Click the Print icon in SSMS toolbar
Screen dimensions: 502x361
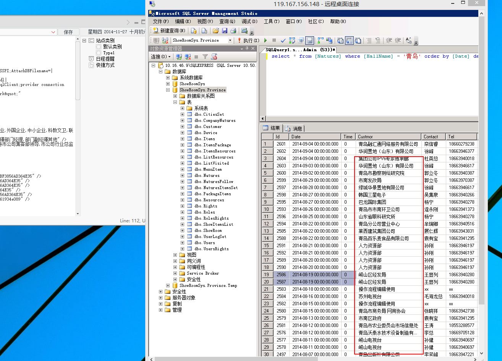(233, 31)
